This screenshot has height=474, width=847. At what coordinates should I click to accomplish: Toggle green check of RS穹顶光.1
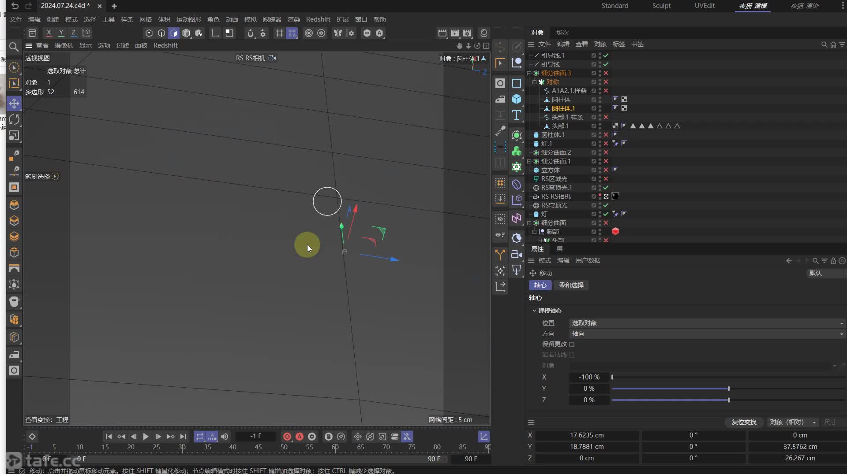tap(606, 188)
